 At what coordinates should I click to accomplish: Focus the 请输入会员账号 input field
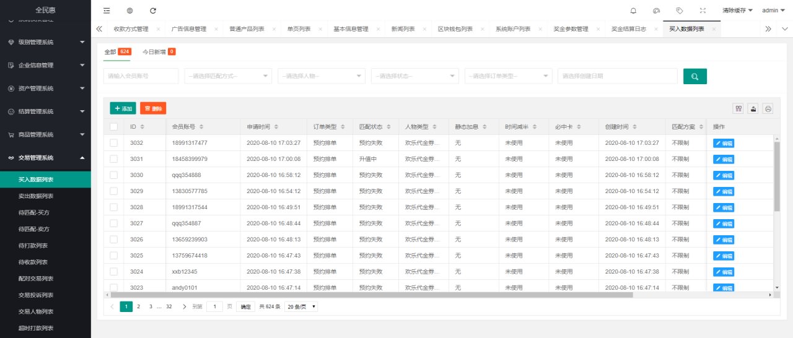[x=141, y=76]
